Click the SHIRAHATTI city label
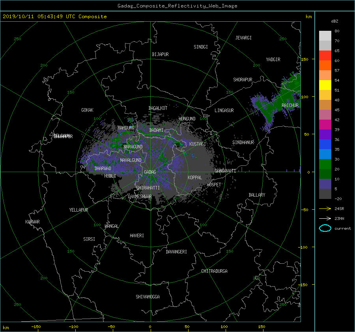 pyautogui.click(x=148, y=188)
